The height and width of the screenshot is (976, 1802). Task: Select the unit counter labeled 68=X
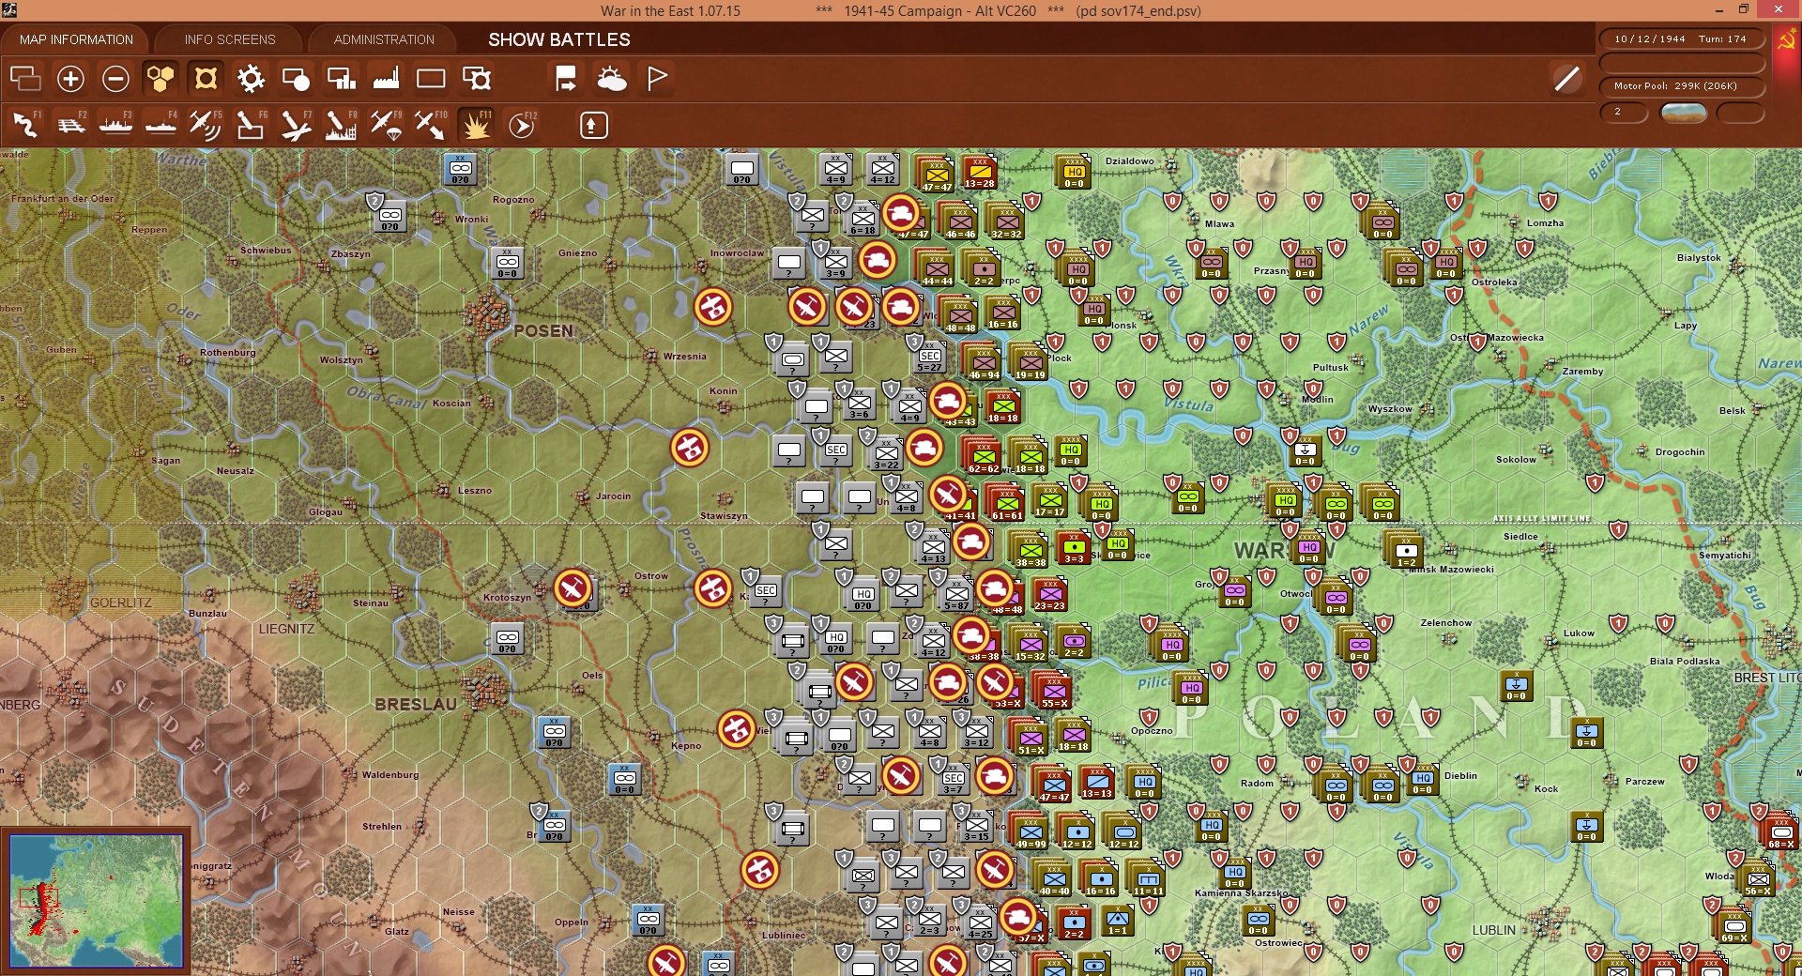1781,832
